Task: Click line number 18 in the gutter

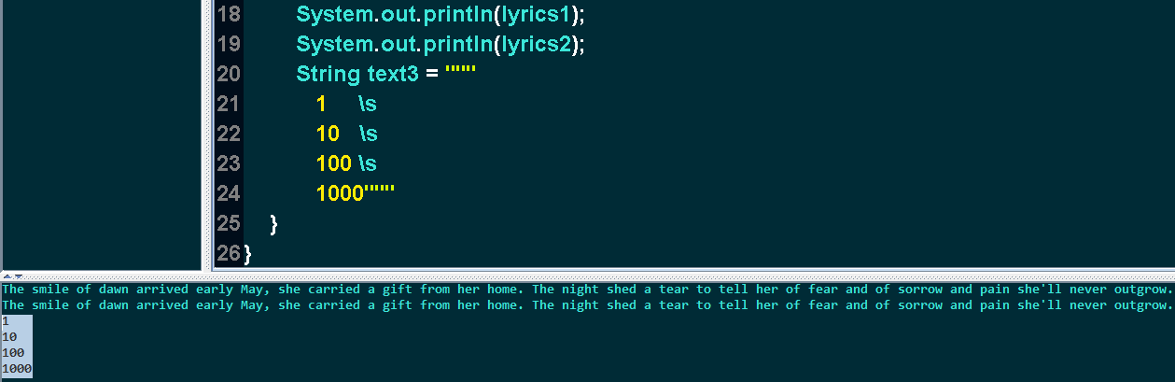Action: [x=228, y=15]
